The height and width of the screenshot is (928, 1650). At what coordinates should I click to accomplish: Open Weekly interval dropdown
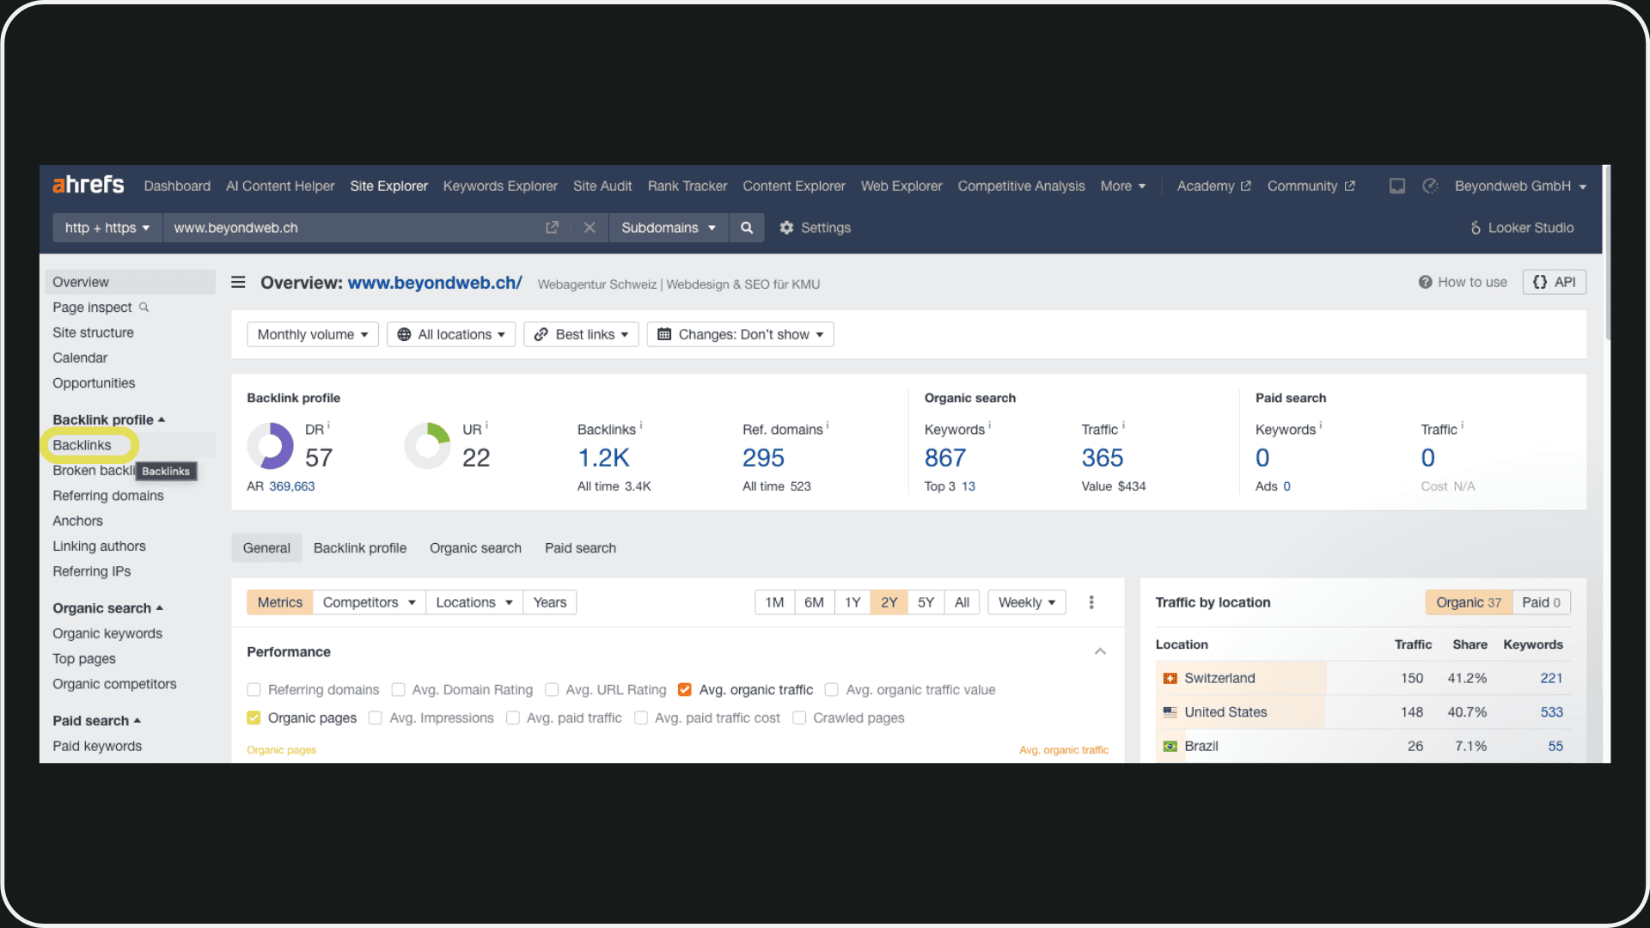tap(1027, 602)
